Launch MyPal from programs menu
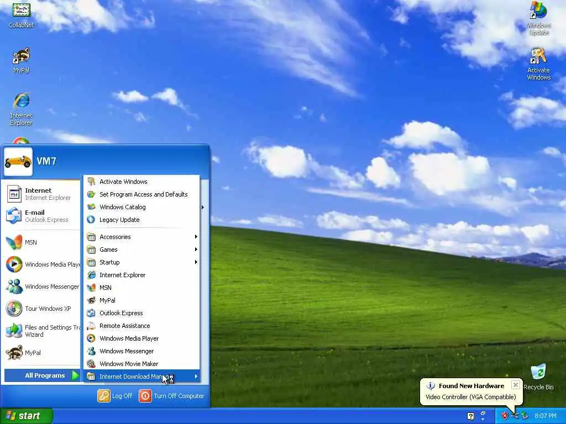 point(141,300)
